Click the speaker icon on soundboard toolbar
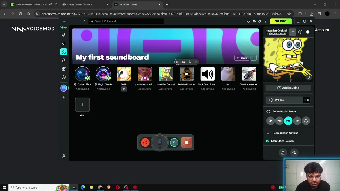 pyautogui.click(x=177, y=62)
